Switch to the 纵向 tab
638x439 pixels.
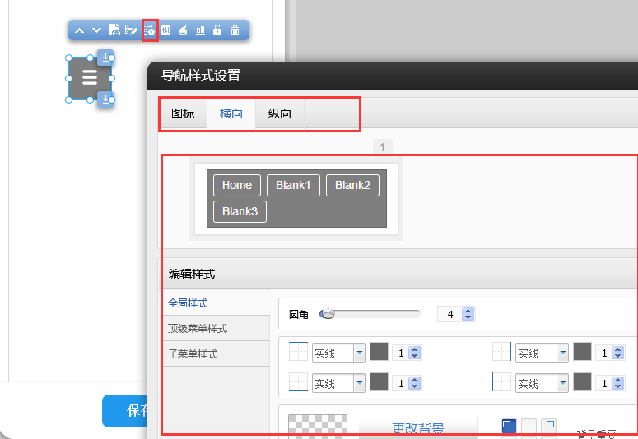280,113
